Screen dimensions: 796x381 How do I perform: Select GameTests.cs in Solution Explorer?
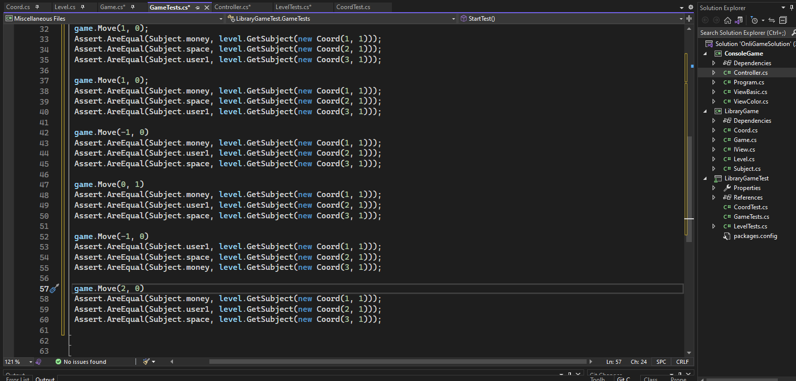pyautogui.click(x=751, y=217)
